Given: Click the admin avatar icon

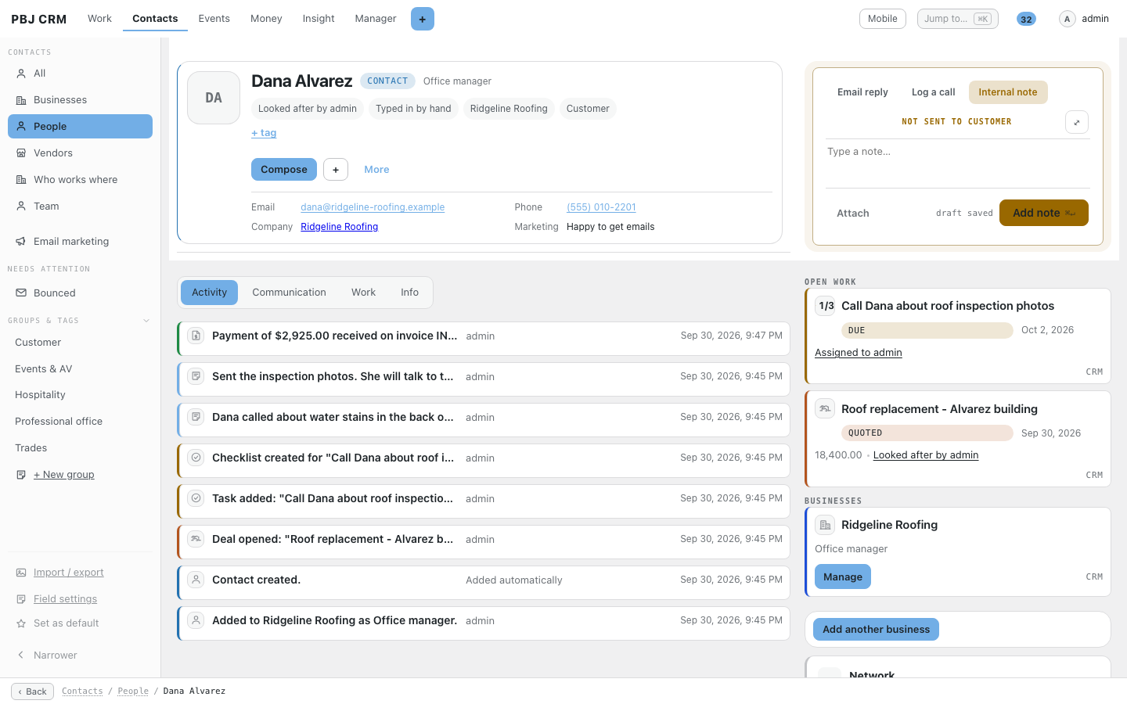Looking at the screenshot, I should point(1067,19).
